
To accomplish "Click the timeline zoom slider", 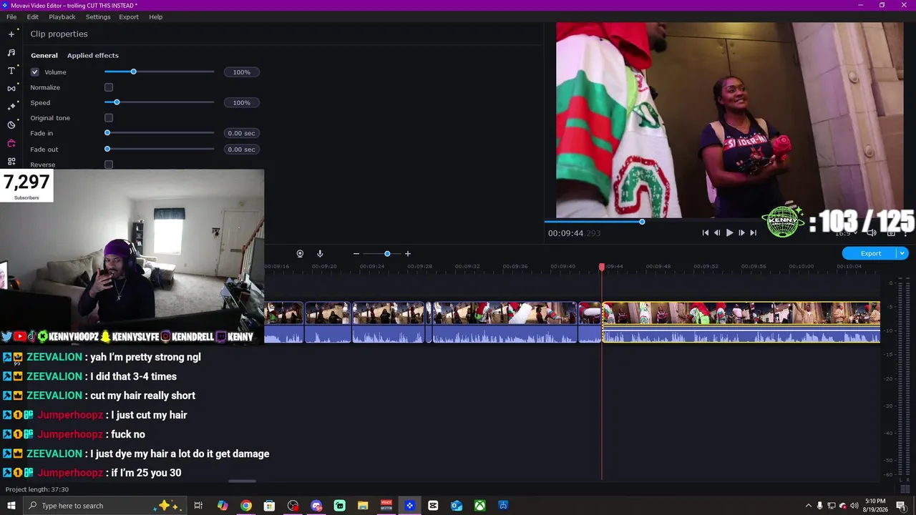I will pyautogui.click(x=382, y=253).
